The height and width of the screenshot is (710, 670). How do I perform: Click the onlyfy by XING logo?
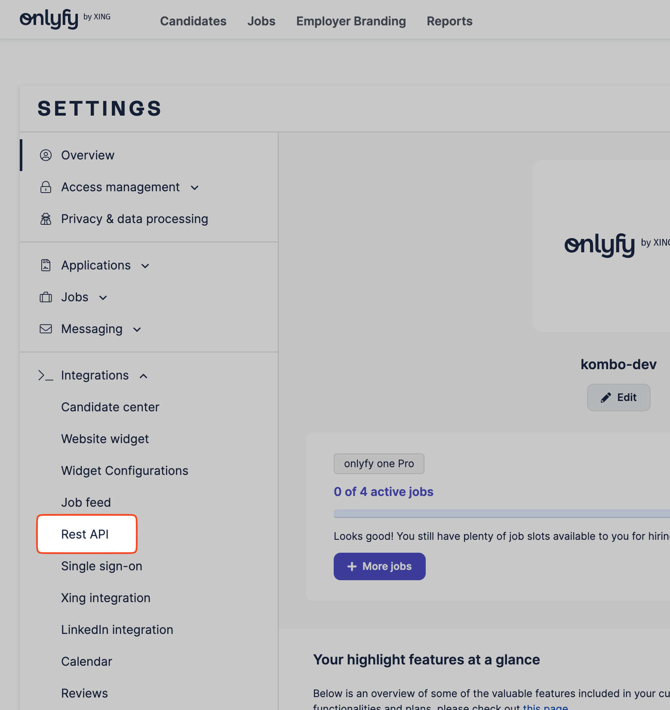click(x=65, y=19)
